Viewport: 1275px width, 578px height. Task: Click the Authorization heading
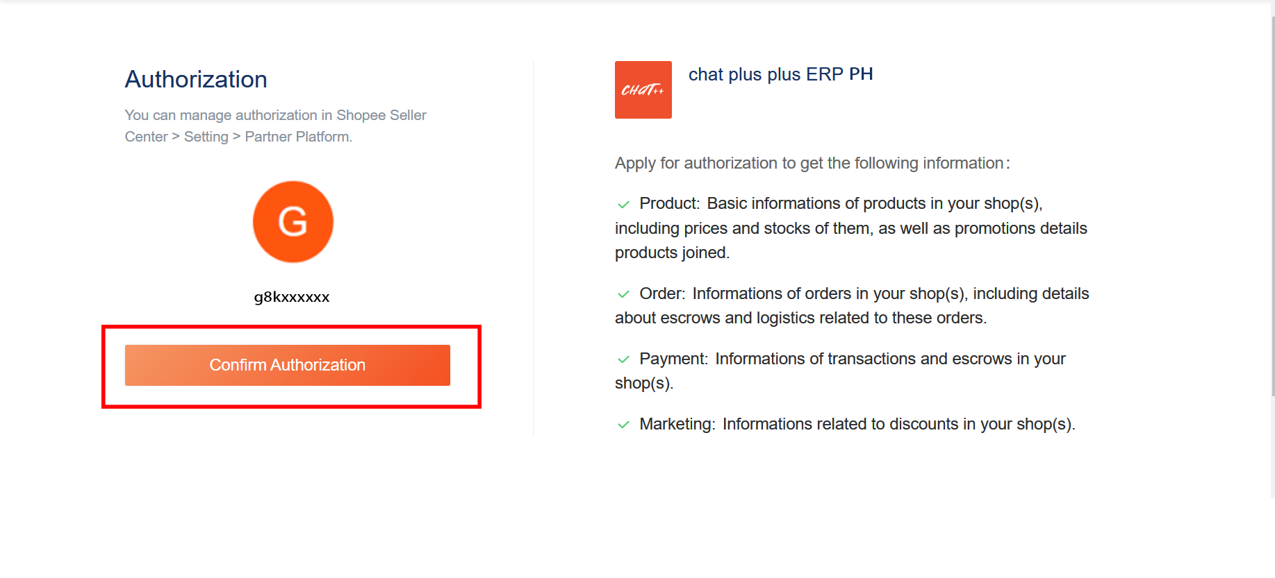pyautogui.click(x=195, y=79)
